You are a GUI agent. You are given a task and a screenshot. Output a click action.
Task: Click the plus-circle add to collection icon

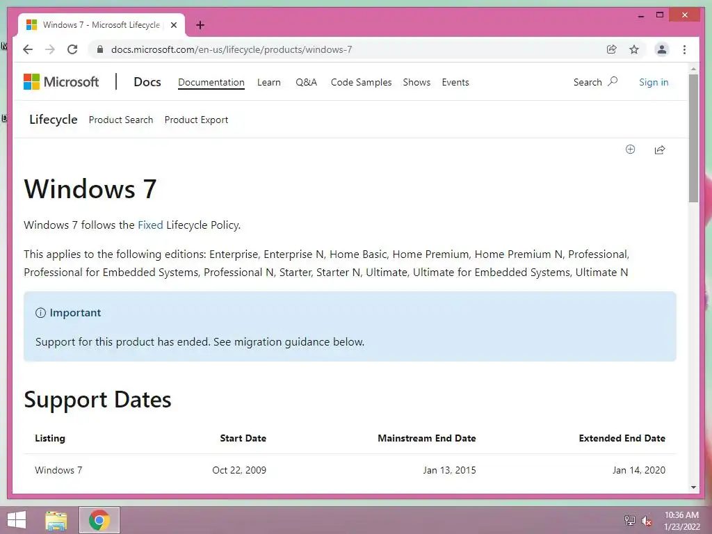630,149
